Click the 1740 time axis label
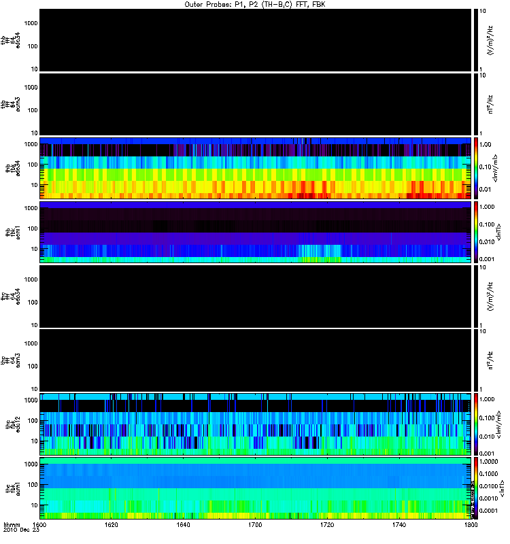Screen dimensions: 510x544 (399, 525)
